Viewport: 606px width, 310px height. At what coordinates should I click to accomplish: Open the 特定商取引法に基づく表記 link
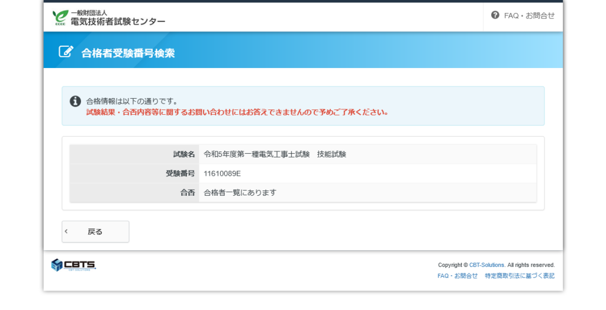tap(520, 276)
